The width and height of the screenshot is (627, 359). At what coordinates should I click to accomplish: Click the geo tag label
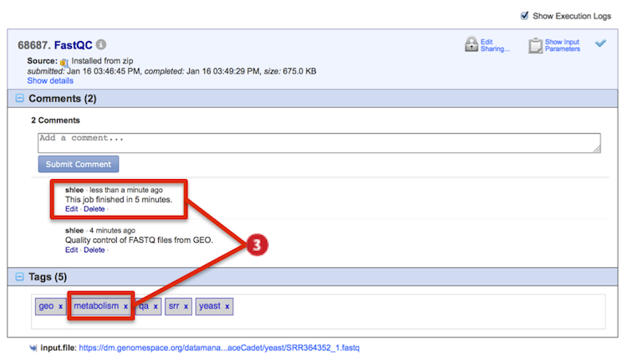coord(46,306)
